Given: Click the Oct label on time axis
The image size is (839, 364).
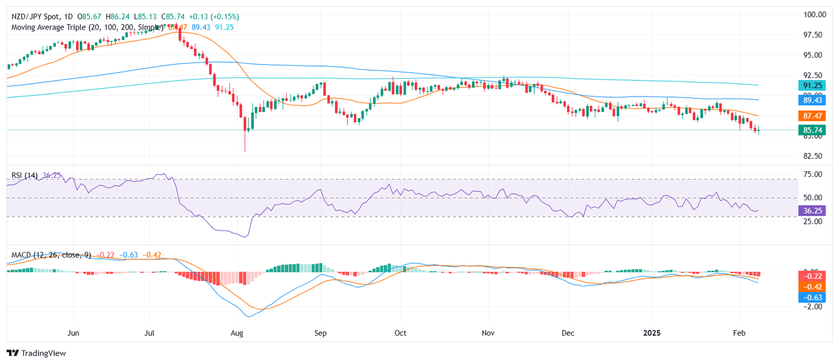Looking at the screenshot, I should coord(400,333).
